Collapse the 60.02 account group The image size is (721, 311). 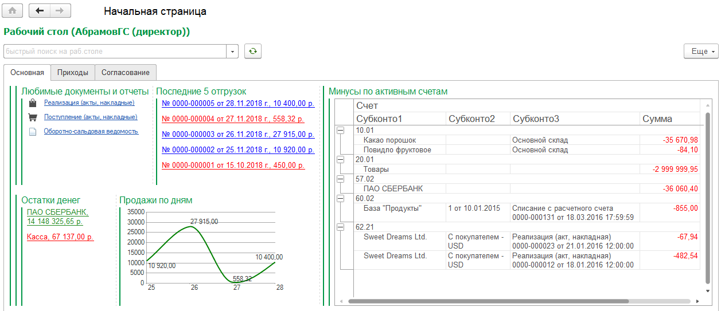pyautogui.click(x=340, y=198)
